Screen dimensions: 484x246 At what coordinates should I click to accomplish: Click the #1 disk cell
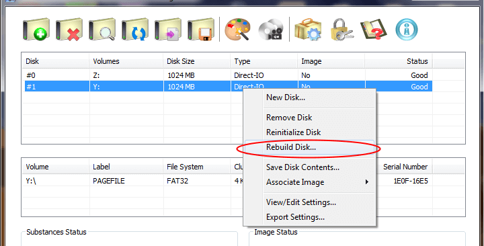point(31,87)
